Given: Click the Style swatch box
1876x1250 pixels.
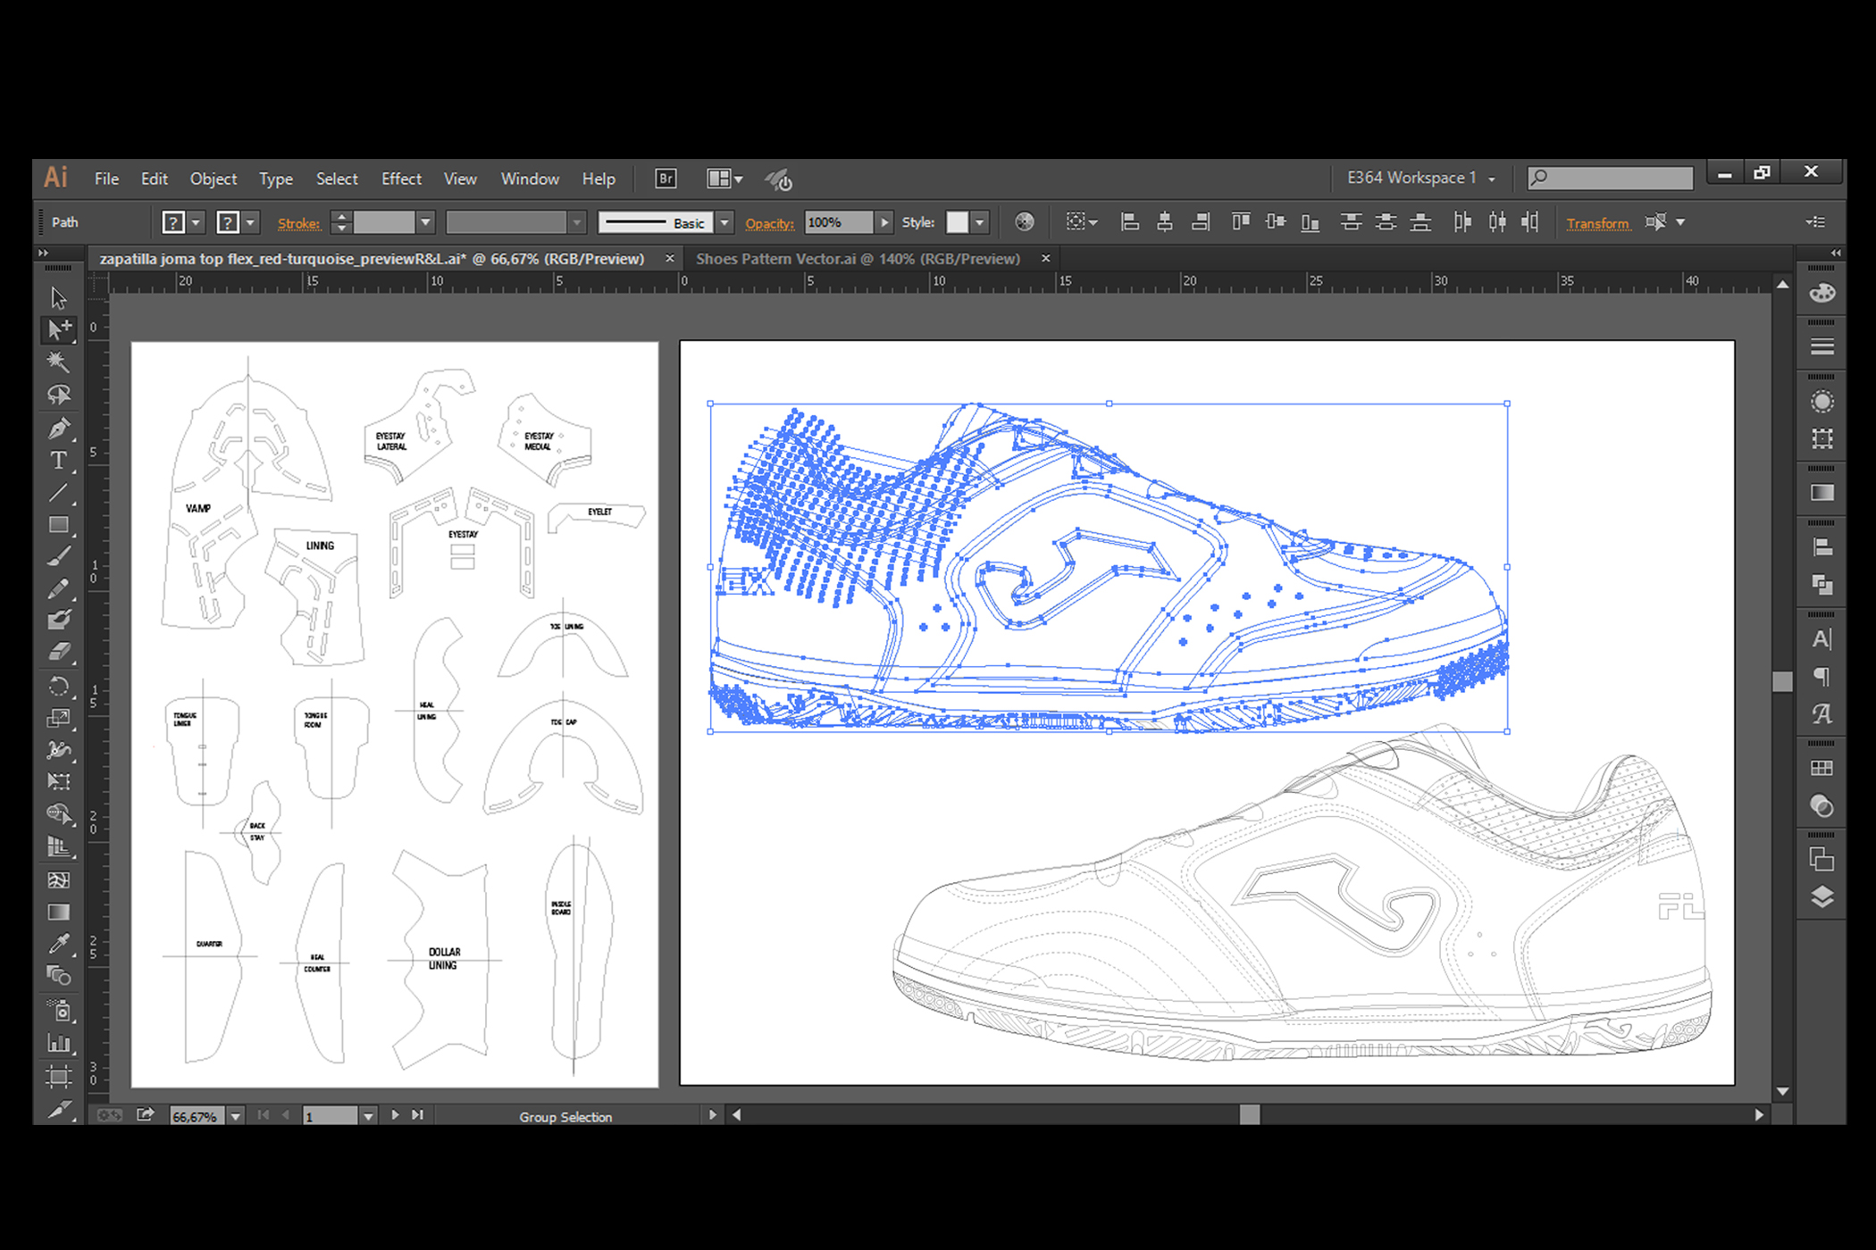Looking at the screenshot, I should tap(957, 222).
